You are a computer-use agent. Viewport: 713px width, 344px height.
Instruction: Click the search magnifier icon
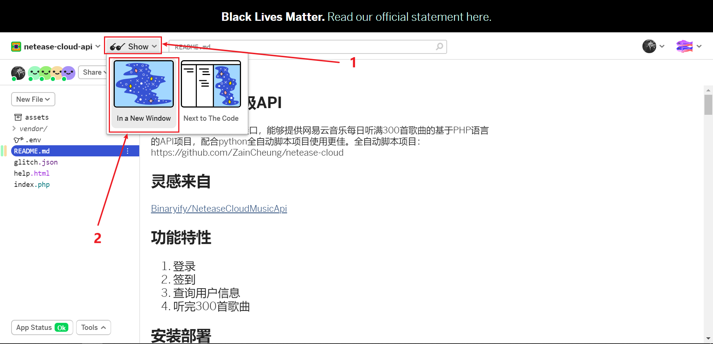pyautogui.click(x=439, y=46)
